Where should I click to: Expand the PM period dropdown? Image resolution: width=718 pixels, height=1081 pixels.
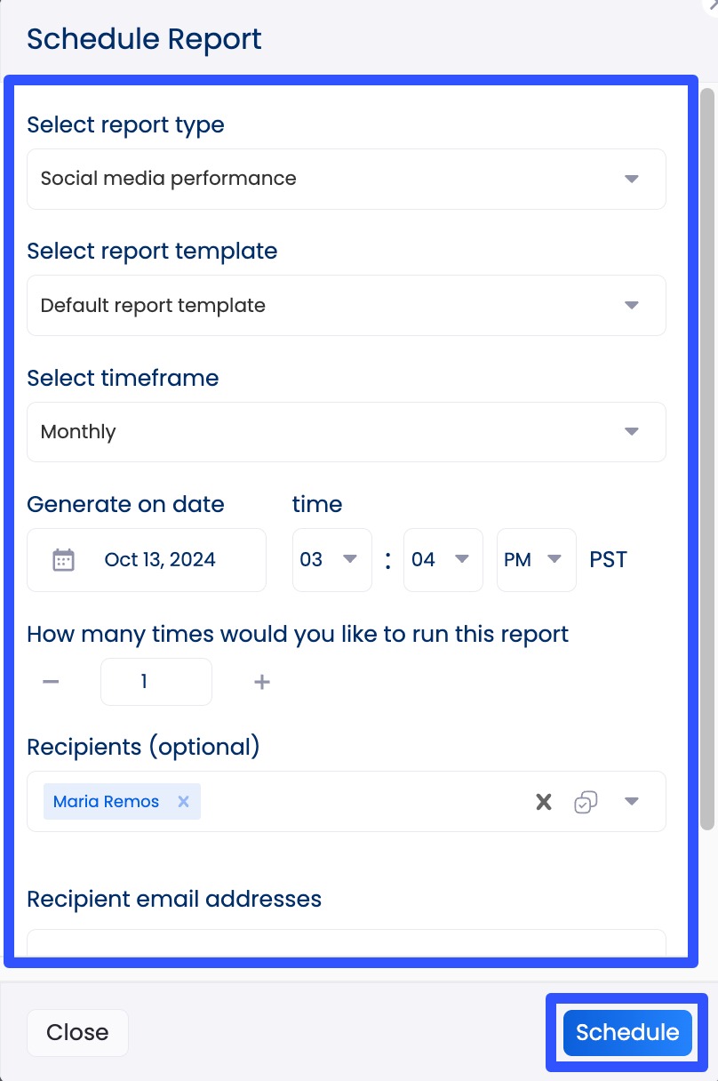point(554,559)
